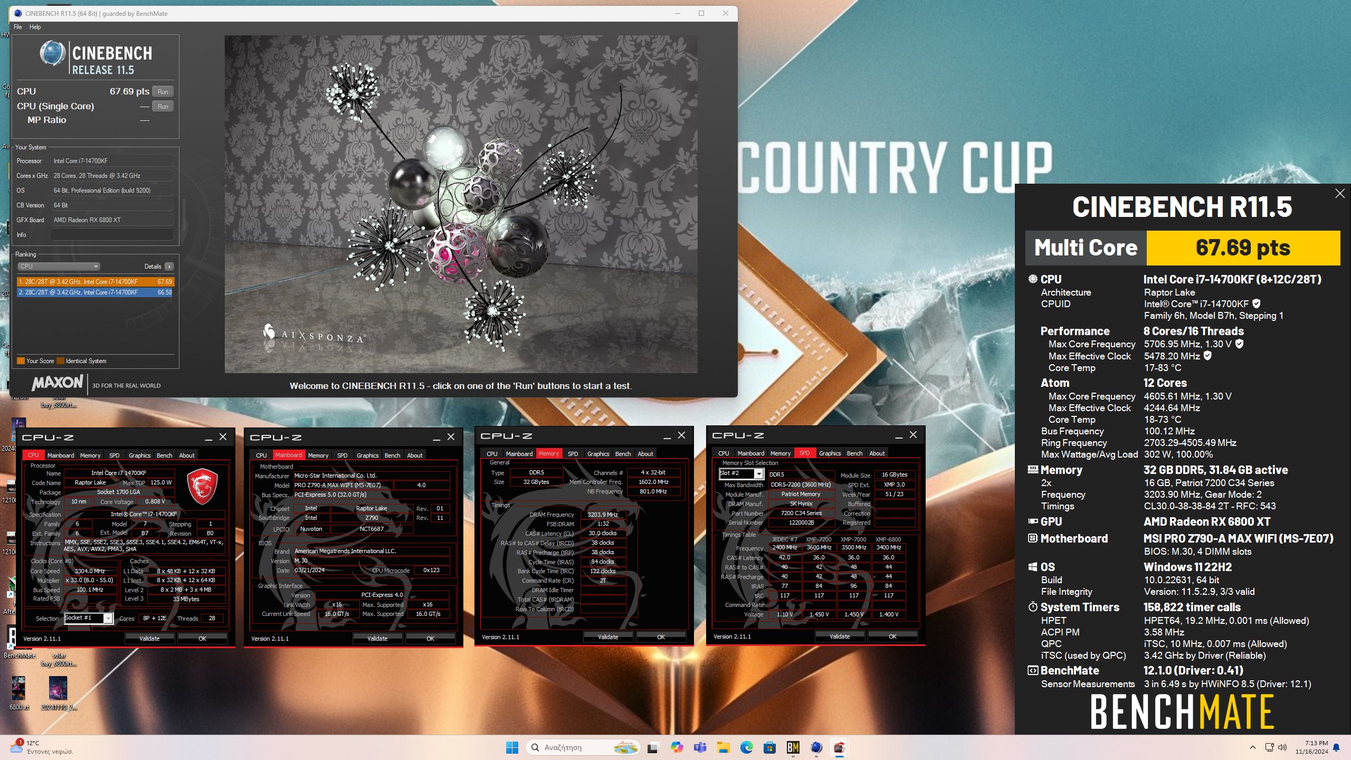1351x760 pixels.
Task: Open File Explorer from the taskbar
Action: tap(723, 747)
